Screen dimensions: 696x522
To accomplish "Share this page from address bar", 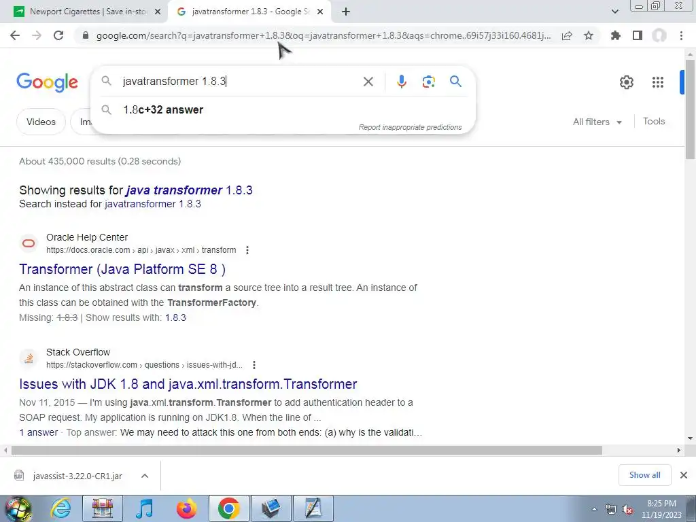I will [567, 35].
